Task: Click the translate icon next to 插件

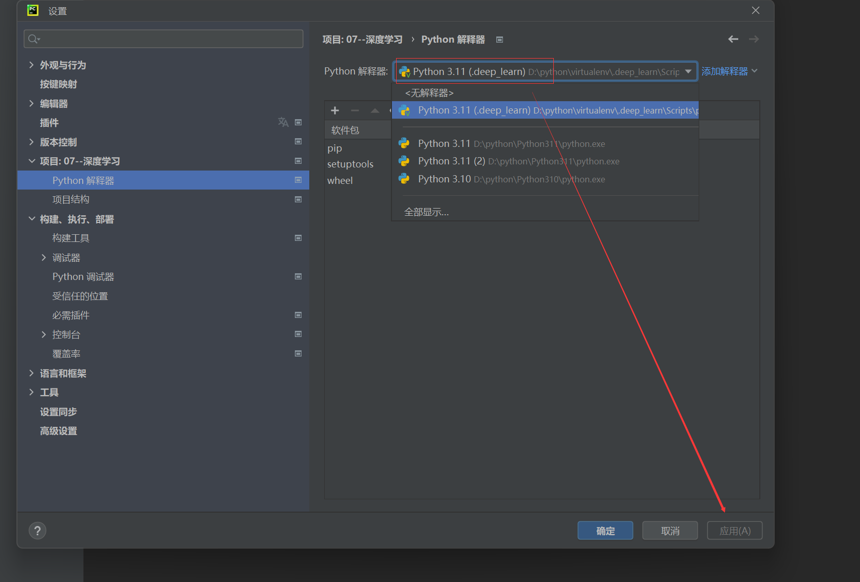Action: [x=283, y=122]
